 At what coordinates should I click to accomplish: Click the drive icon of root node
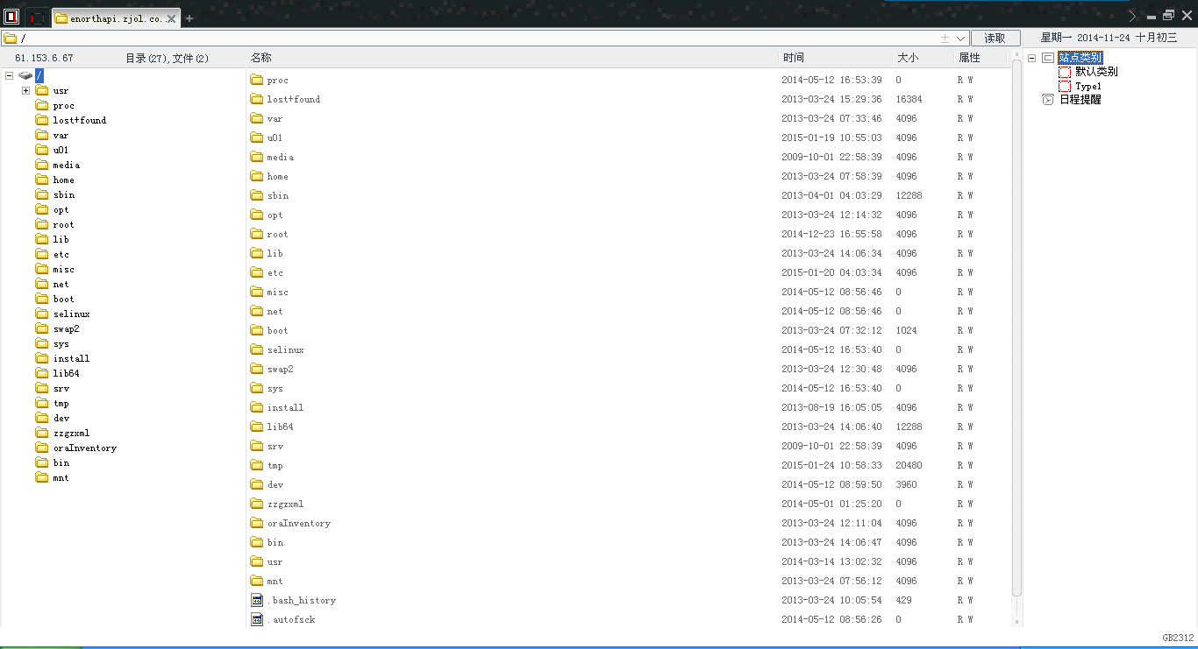point(25,75)
